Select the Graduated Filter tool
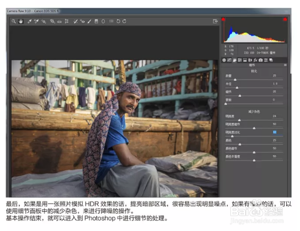300x231 pixels. click(x=96, y=22)
